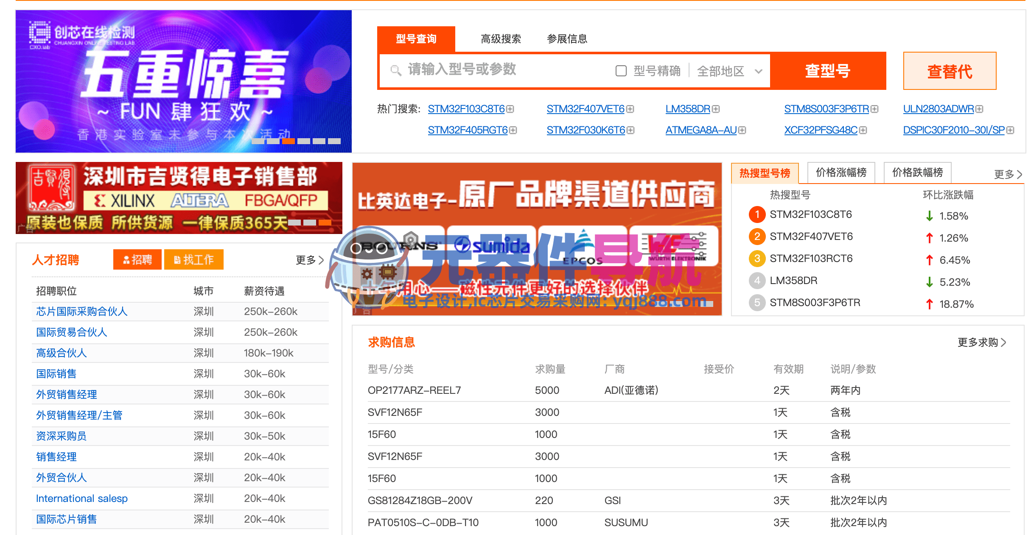Switch to the 高级搜索 tab
Screen dimensions: 1031x535
click(x=501, y=39)
